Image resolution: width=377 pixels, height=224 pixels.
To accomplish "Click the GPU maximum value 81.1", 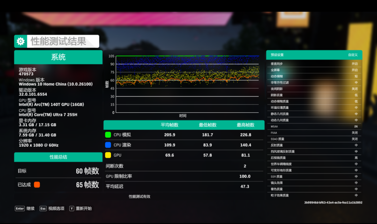I will pyautogui.click(x=245, y=155).
